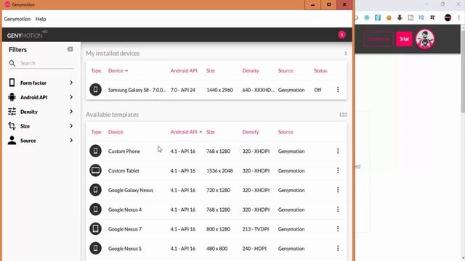Select the Custom Phone template name
Viewport: 465px width, 261px height.
click(x=124, y=152)
